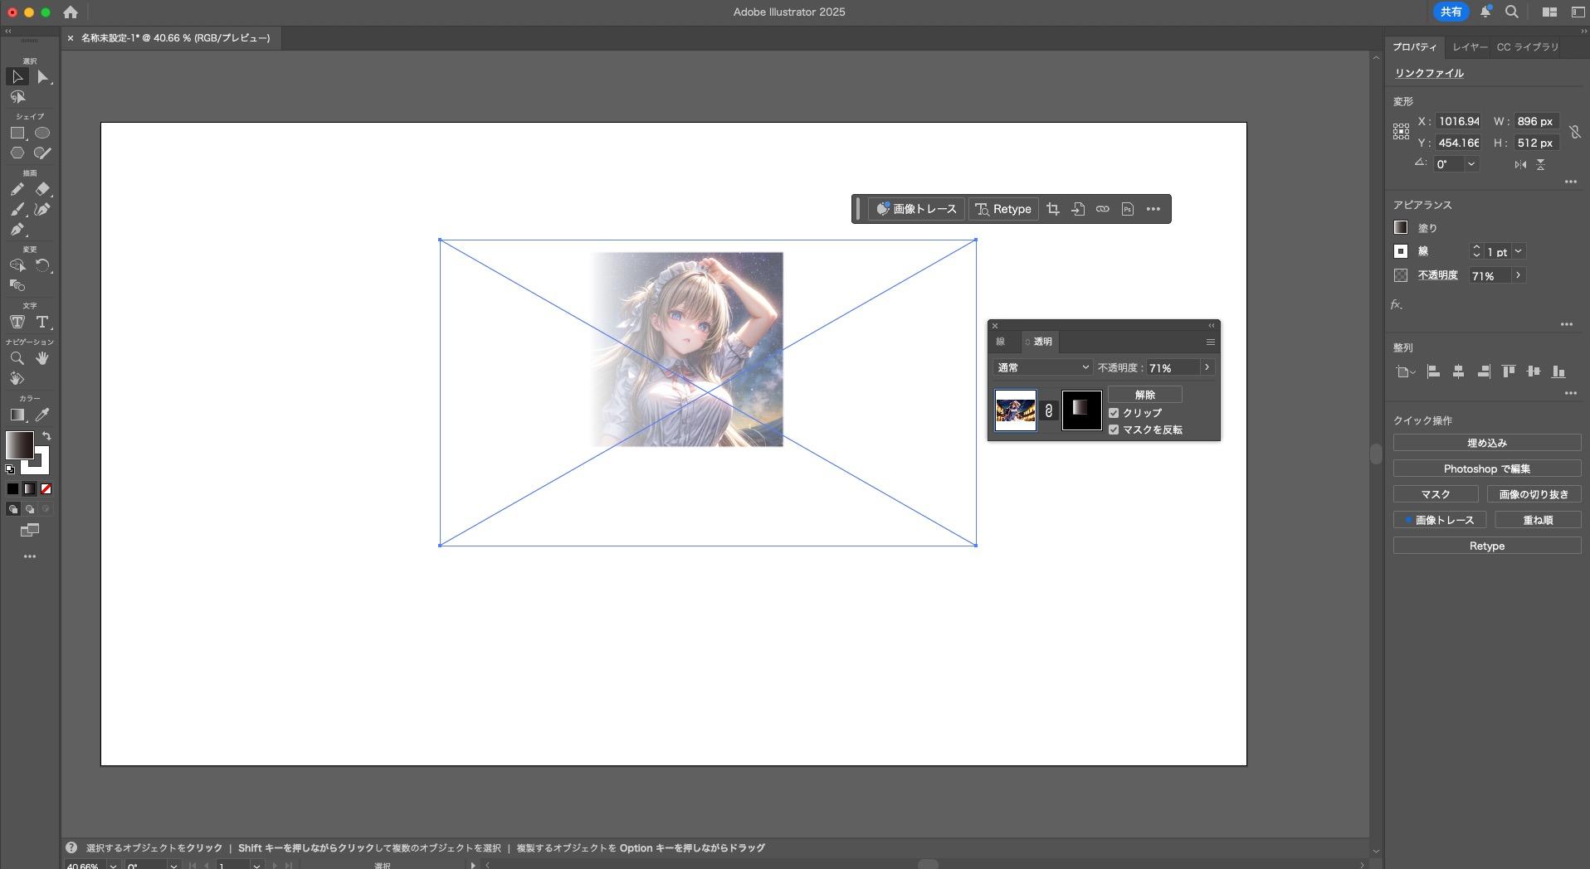Screen dimensions: 1590x869
Task: Open the search magnifier in title bar
Action: point(1512,12)
